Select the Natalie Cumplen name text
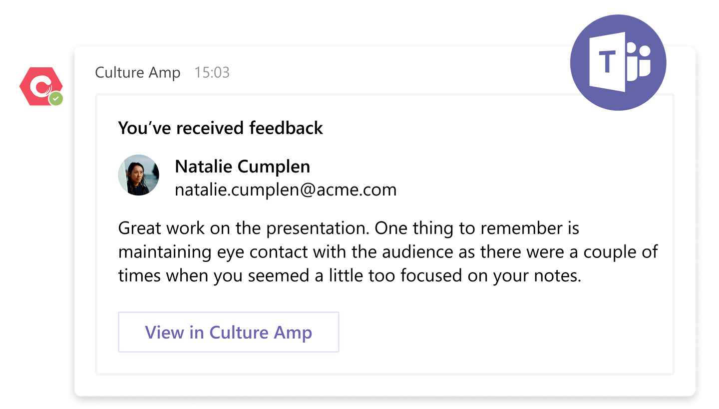719x409 pixels. 242,167
